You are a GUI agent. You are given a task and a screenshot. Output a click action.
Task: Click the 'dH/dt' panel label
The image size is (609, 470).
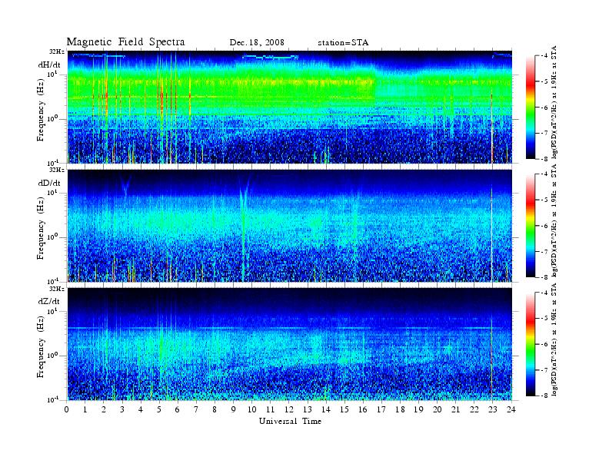coord(49,65)
